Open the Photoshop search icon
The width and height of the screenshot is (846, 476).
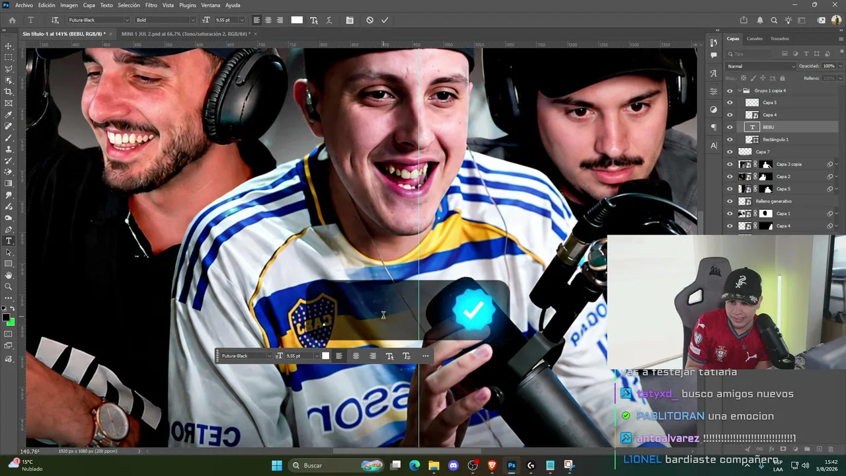point(774,20)
